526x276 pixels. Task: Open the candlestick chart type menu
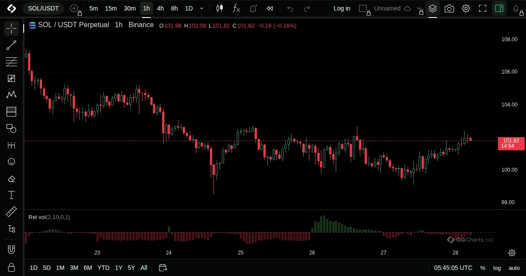point(220,8)
